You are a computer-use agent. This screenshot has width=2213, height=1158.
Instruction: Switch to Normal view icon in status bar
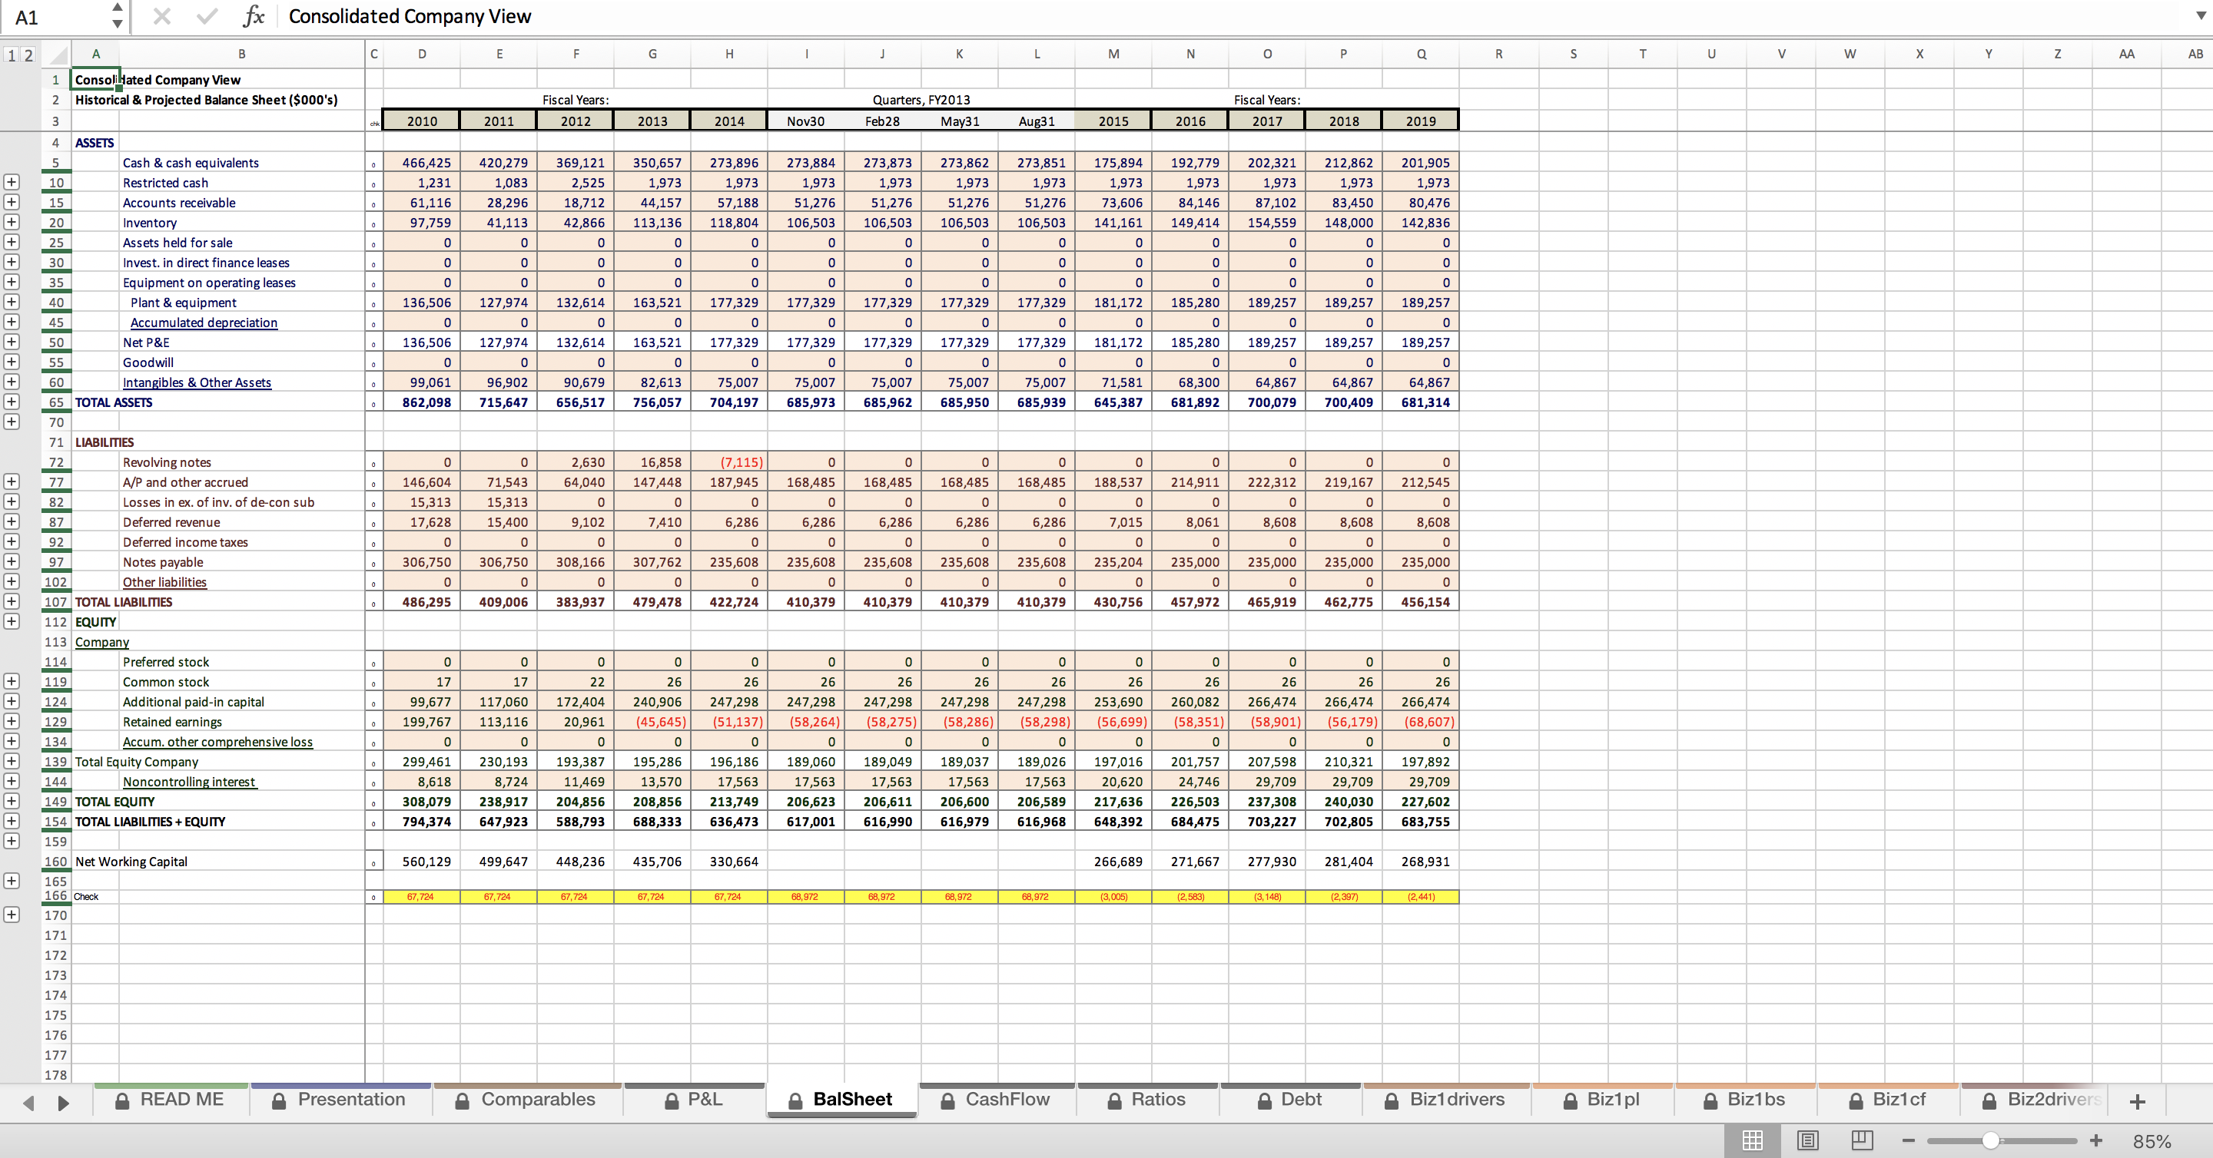point(1753,1140)
